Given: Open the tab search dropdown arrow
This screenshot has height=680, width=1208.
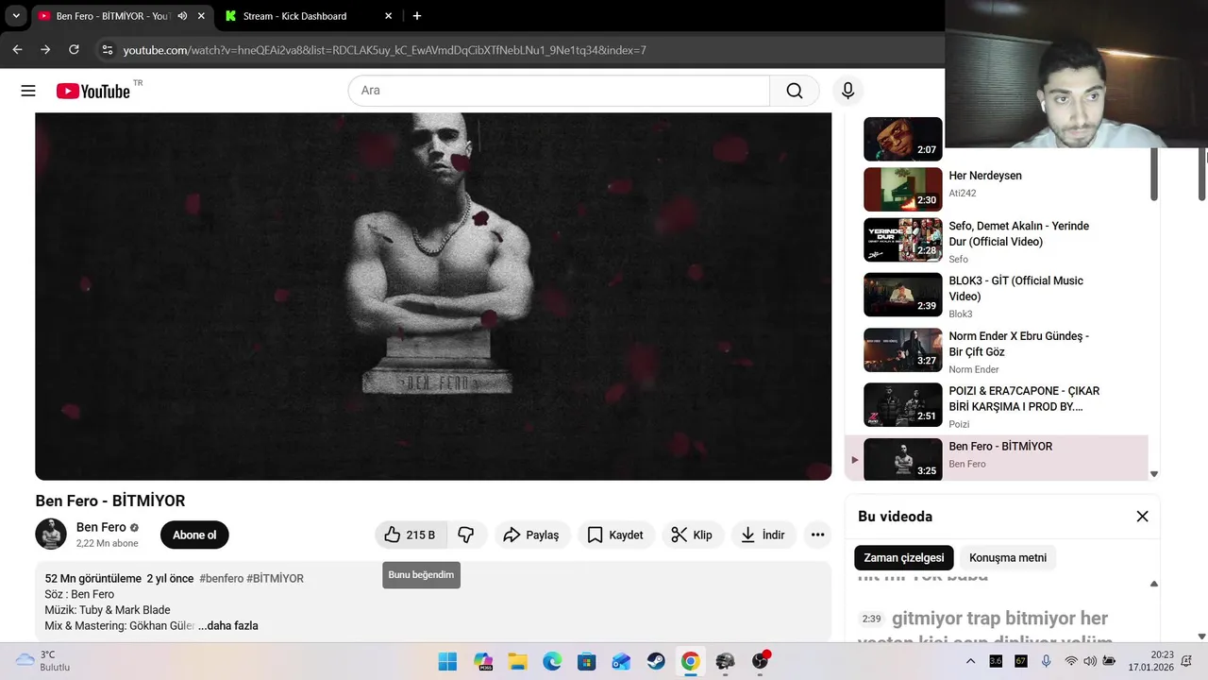Looking at the screenshot, I should [x=16, y=16].
